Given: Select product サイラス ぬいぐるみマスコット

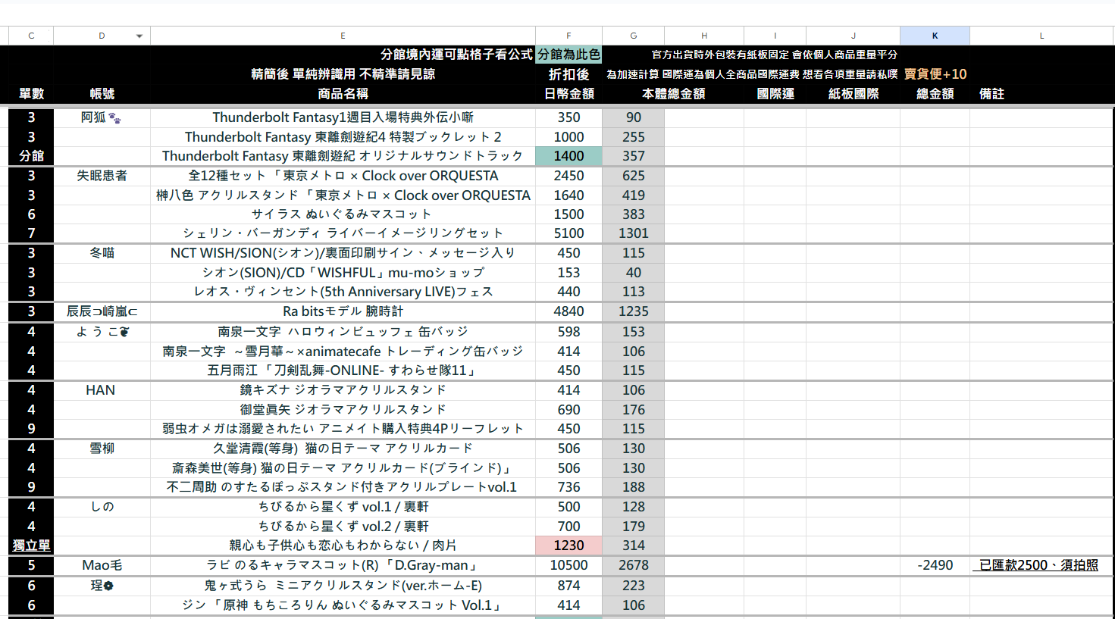Looking at the screenshot, I should [x=343, y=214].
